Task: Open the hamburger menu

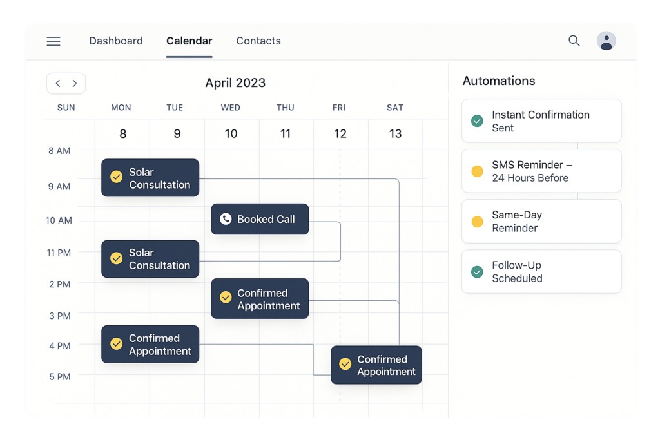Action: coord(53,41)
